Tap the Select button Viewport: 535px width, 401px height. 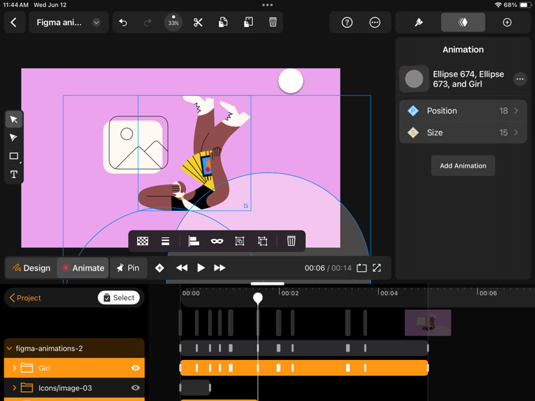(x=118, y=298)
